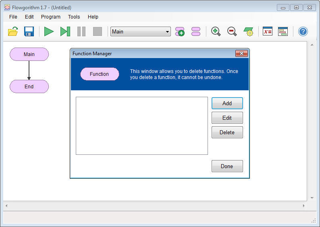Click the blue Help question mark icon
This screenshot has width=320, height=227.
tap(303, 31)
